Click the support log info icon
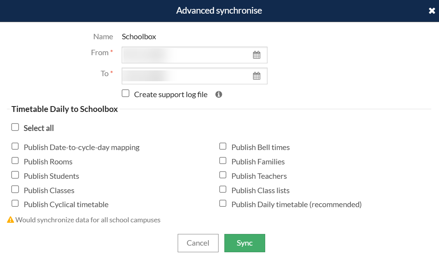 pos(219,94)
